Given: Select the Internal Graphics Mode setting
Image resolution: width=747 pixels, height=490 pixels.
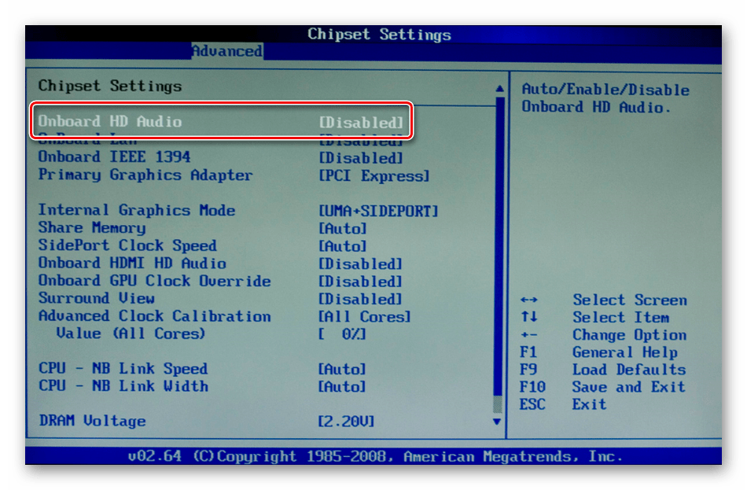Looking at the screenshot, I should pyautogui.click(x=137, y=210).
